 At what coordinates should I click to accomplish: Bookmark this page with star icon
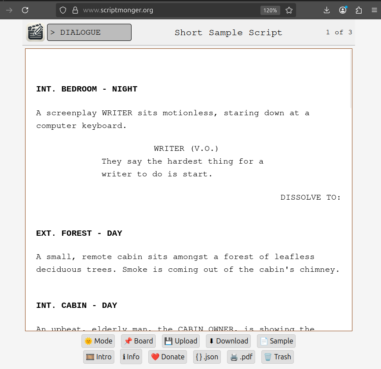click(x=289, y=10)
